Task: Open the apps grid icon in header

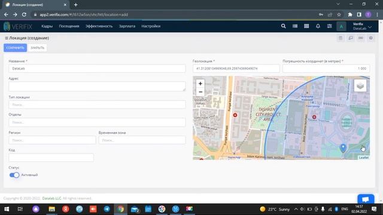Action: coord(306,26)
